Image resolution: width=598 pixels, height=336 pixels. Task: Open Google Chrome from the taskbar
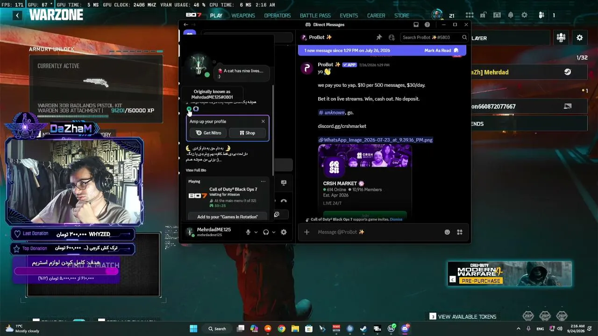point(281,329)
